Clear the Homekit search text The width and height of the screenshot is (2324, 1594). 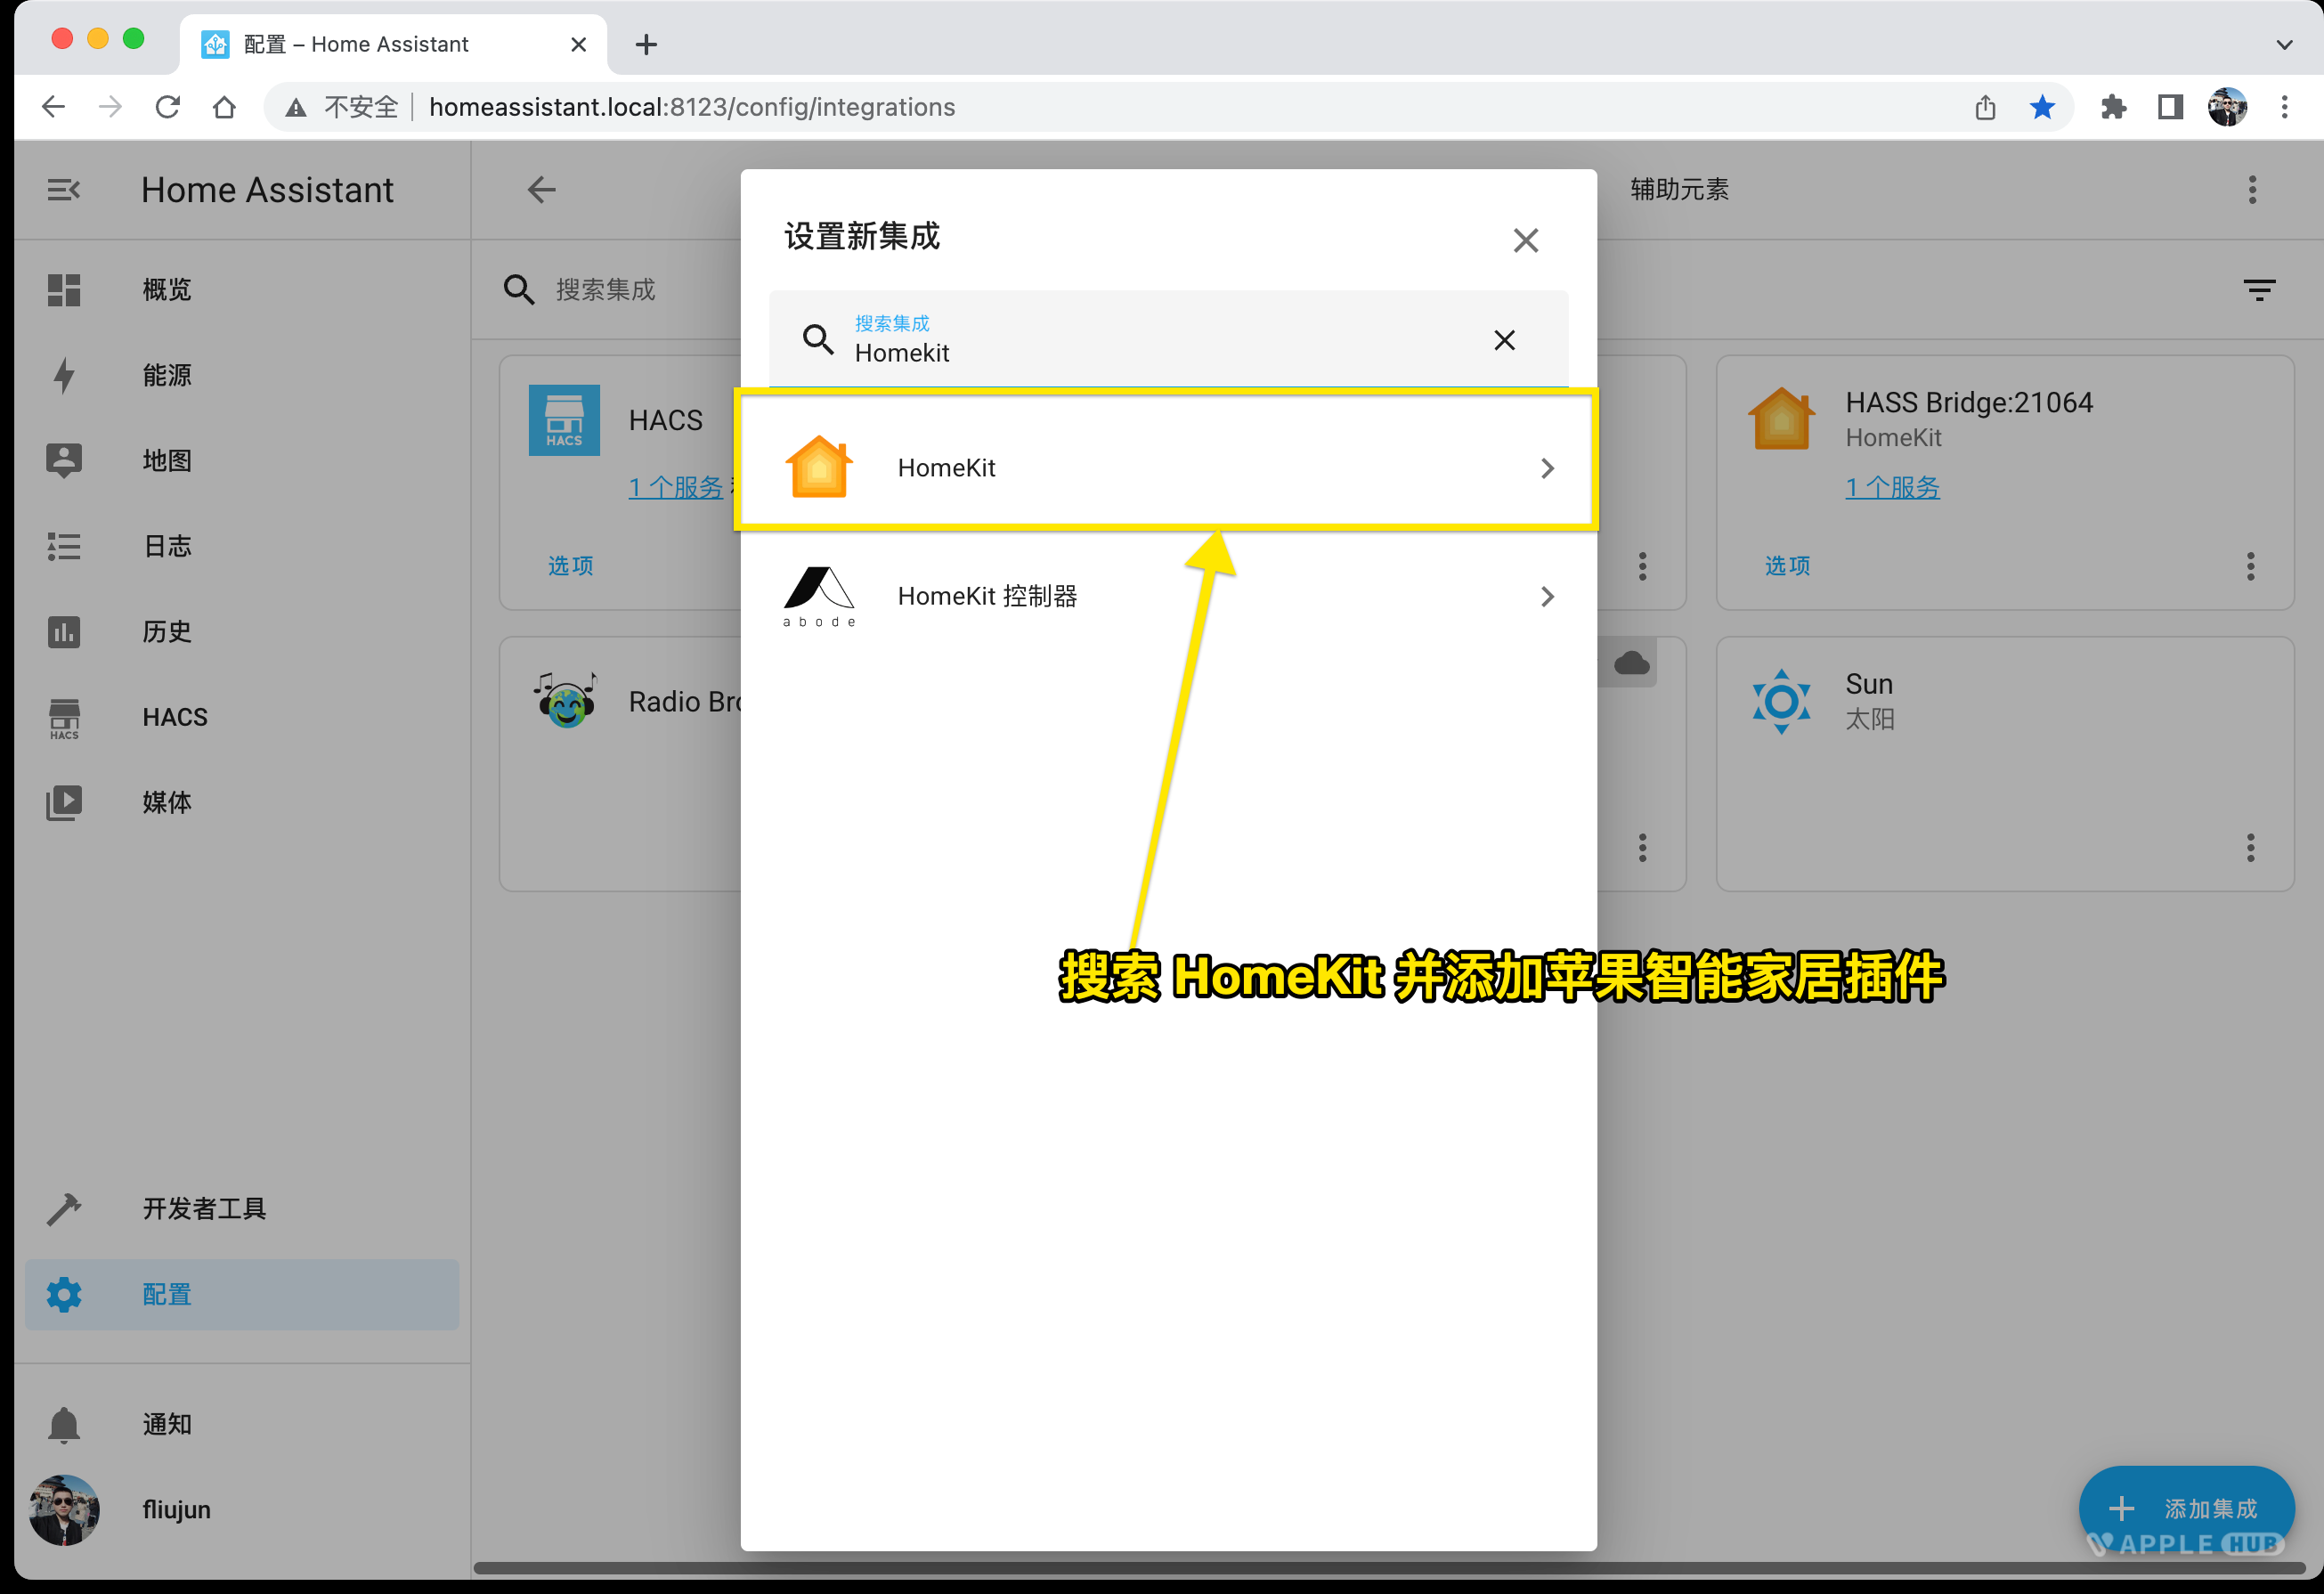(x=1503, y=340)
